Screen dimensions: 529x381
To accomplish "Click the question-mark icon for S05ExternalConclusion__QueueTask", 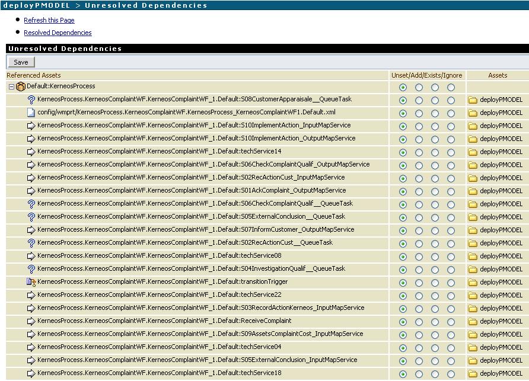I will click(x=31, y=217).
